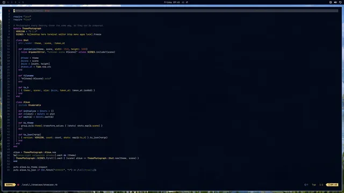344x193 pixels.
Task: Click the first small icon after the clock
Action: tap(183, 2)
